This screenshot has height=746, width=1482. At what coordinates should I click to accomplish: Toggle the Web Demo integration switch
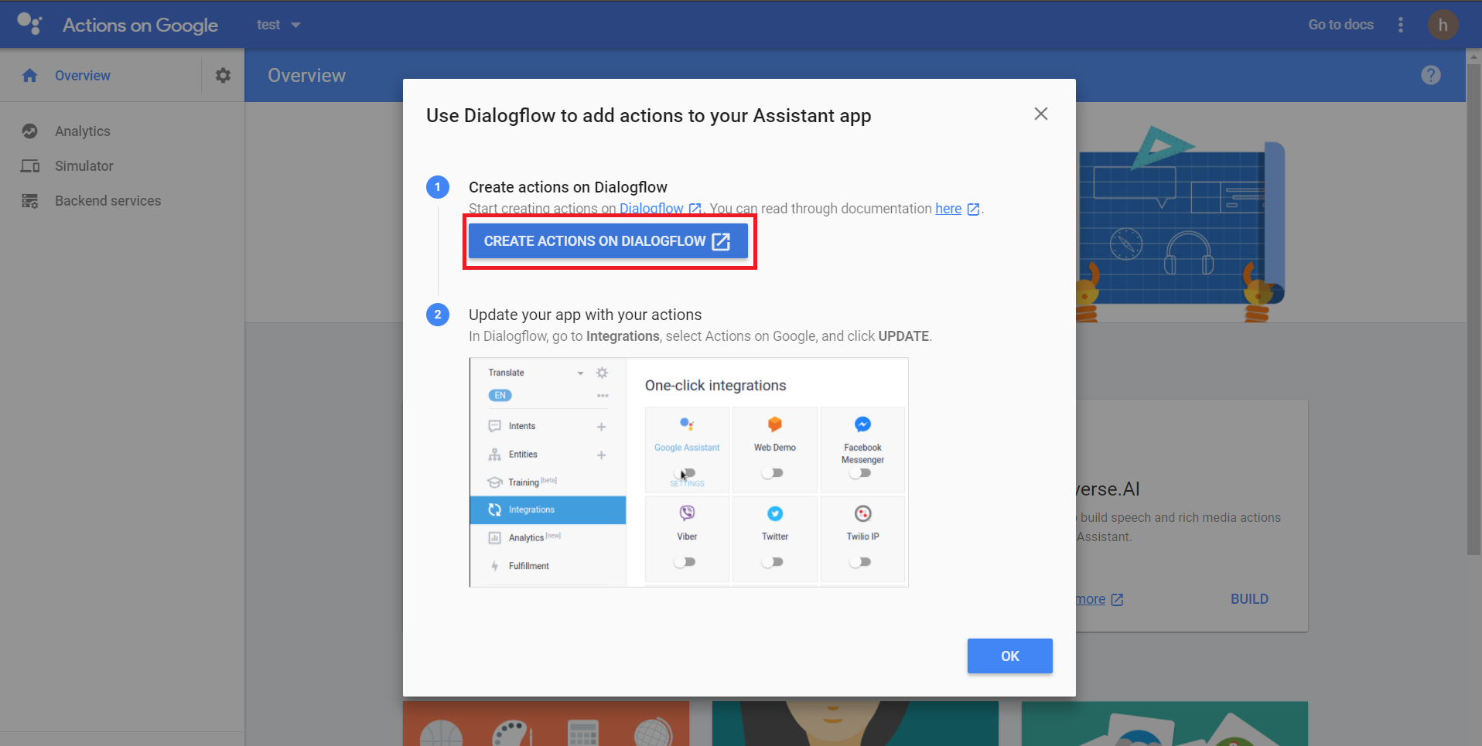[773, 473]
